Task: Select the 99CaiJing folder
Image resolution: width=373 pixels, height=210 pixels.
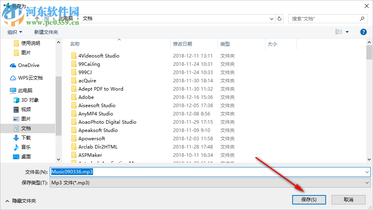Action: tap(89, 64)
